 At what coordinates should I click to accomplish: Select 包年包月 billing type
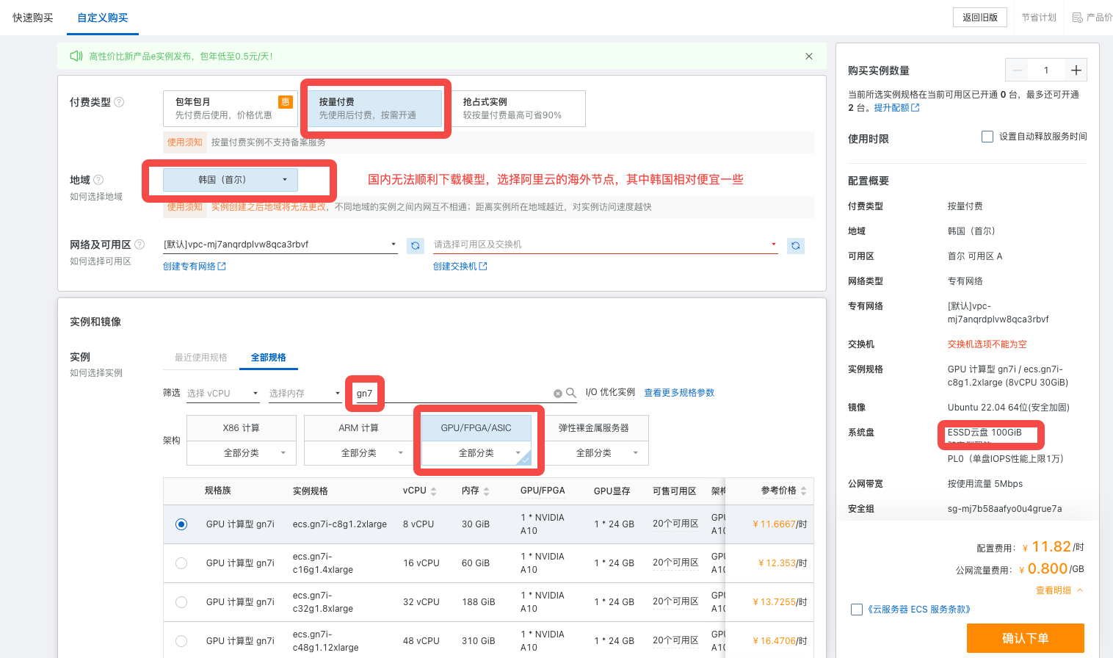[231, 109]
